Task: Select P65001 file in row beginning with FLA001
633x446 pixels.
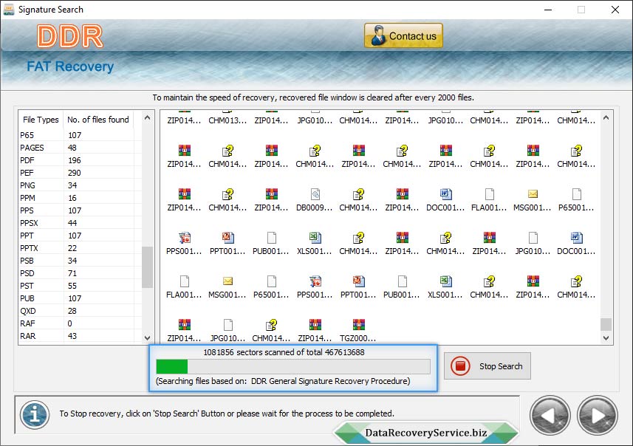Action: [271, 281]
